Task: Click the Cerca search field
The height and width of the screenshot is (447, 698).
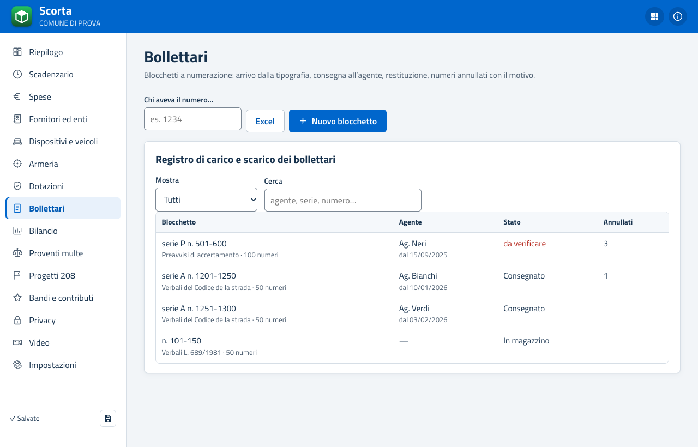Action: (x=343, y=200)
